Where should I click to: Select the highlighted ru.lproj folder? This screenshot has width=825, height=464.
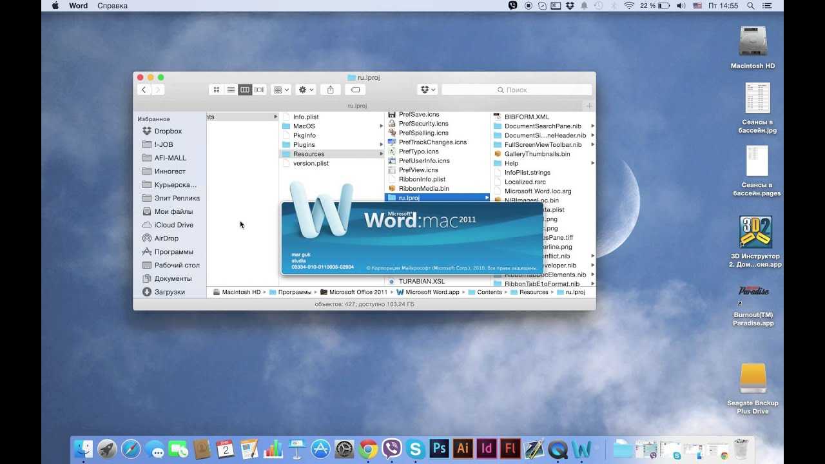[x=437, y=198]
